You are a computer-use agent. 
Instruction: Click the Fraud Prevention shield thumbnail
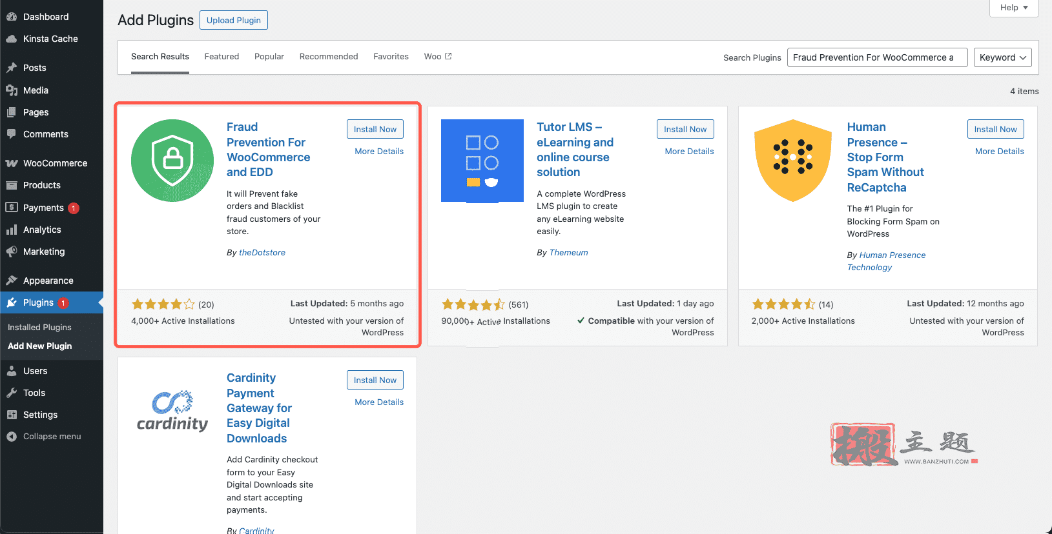coord(172,161)
